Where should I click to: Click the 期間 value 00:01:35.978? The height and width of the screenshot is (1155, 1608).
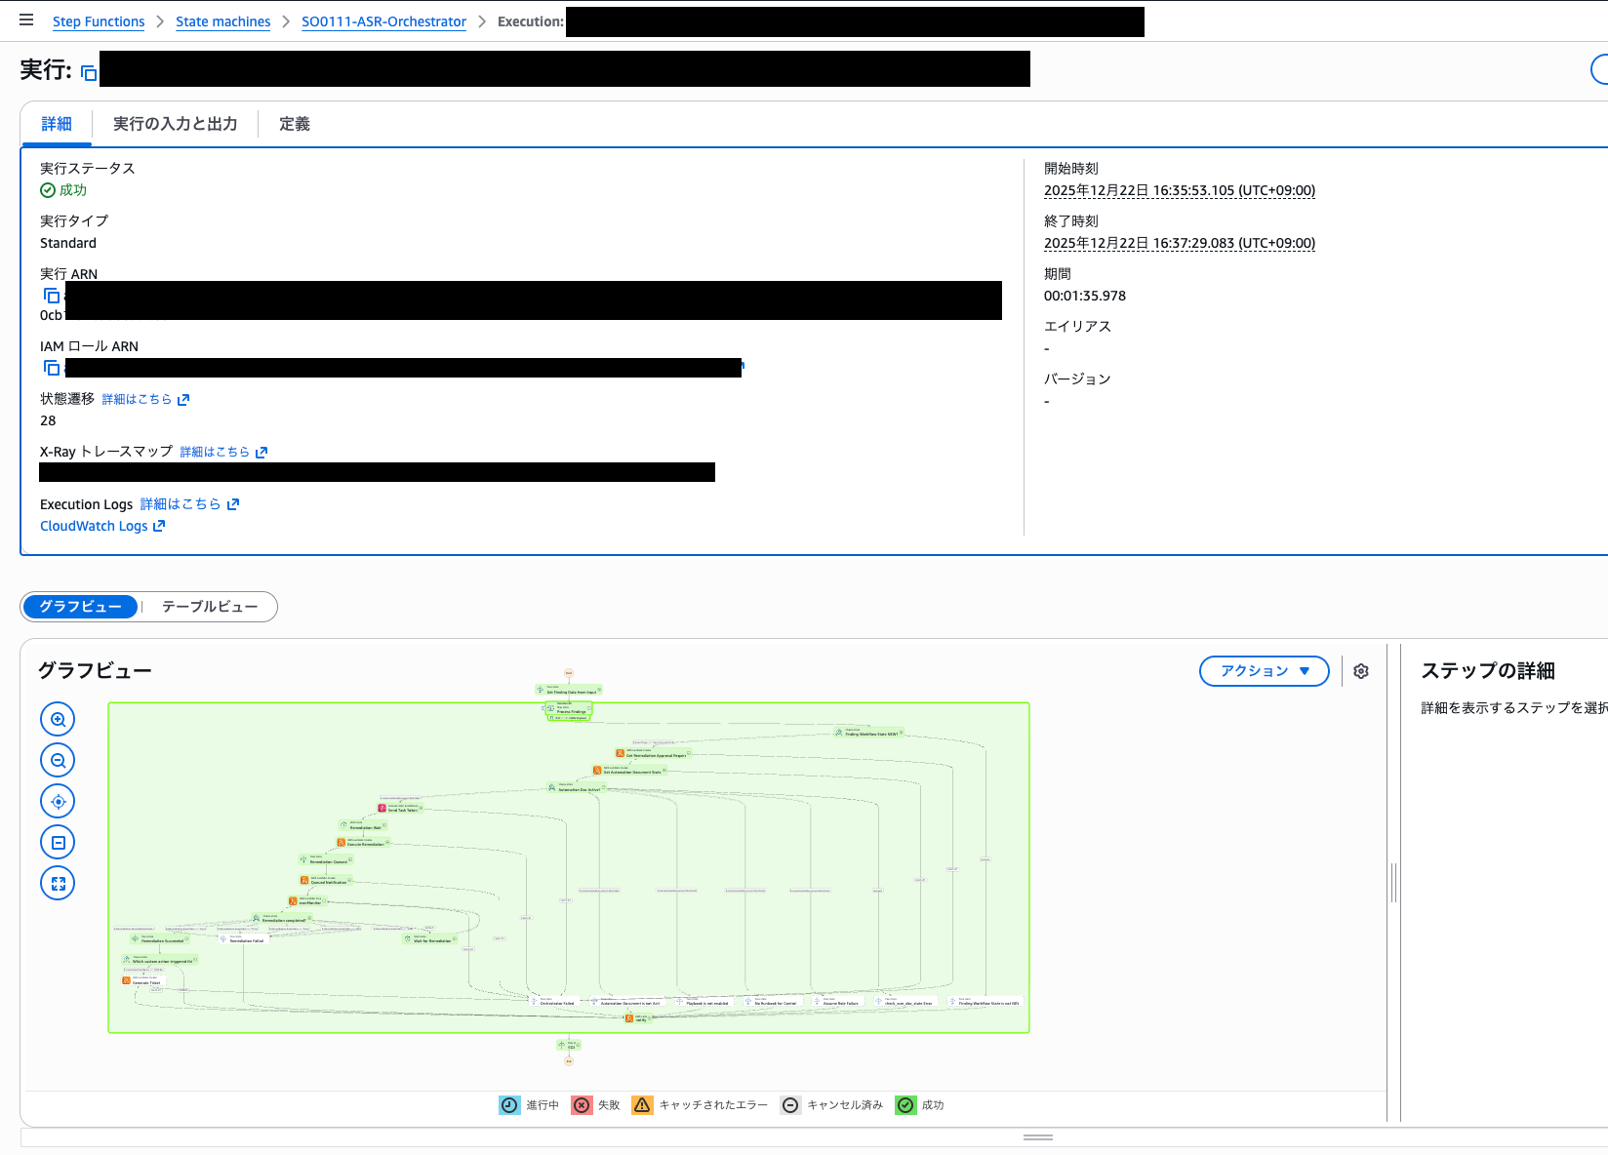[1085, 296]
